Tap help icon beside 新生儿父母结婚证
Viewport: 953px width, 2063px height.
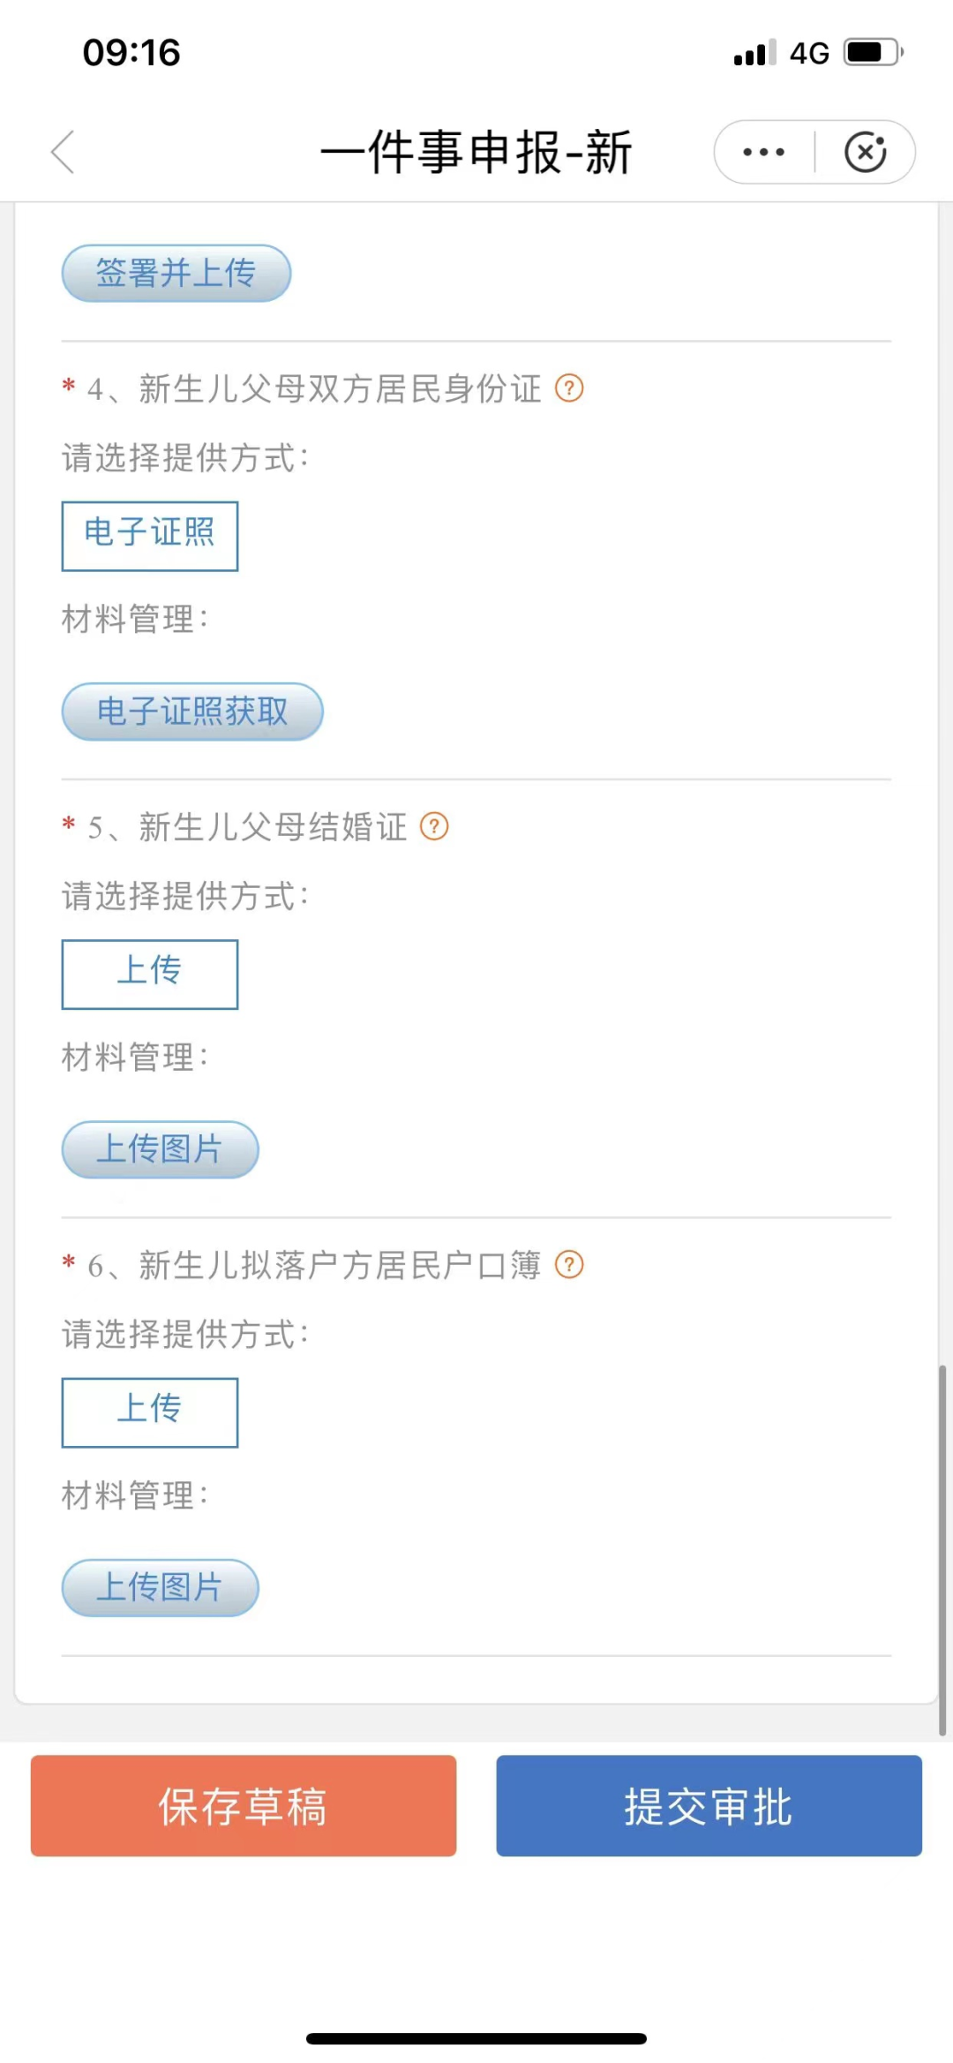(x=434, y=826)
